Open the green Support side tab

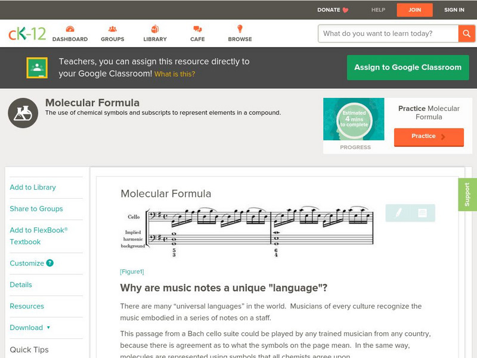click(x=467, y=195)
